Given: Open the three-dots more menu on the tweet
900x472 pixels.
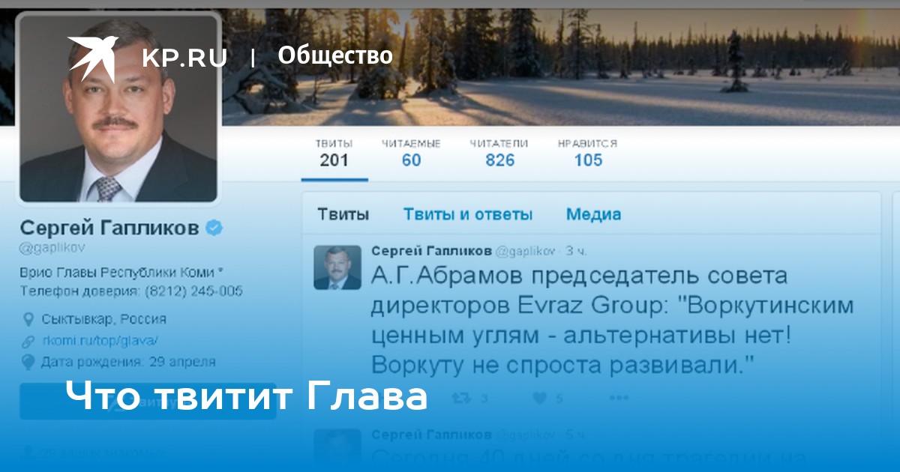Looking at the screenshot, I should point(619,398).
